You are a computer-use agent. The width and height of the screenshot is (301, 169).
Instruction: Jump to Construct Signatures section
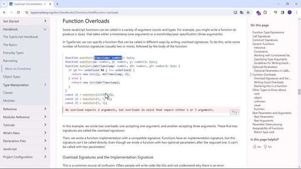[x=265, y=40]
